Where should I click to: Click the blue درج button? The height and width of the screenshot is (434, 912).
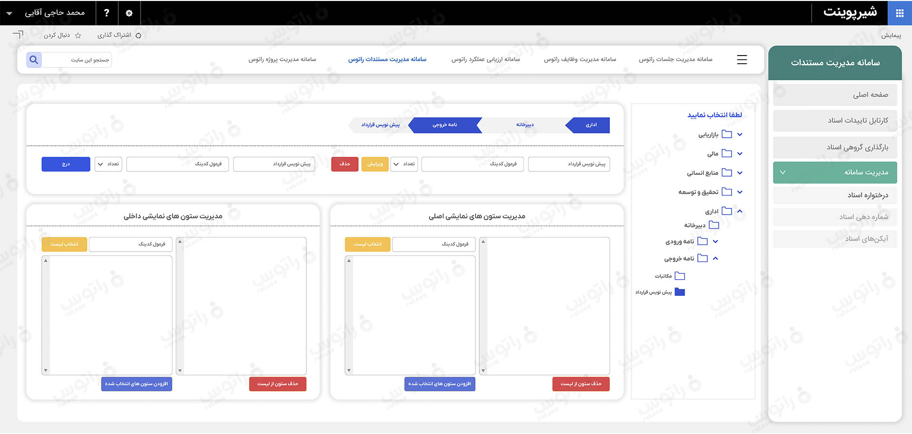[66, 164]
